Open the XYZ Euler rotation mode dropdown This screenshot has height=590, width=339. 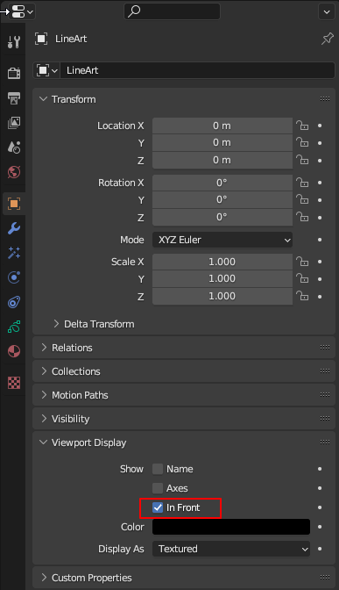[x=222, y=240]
